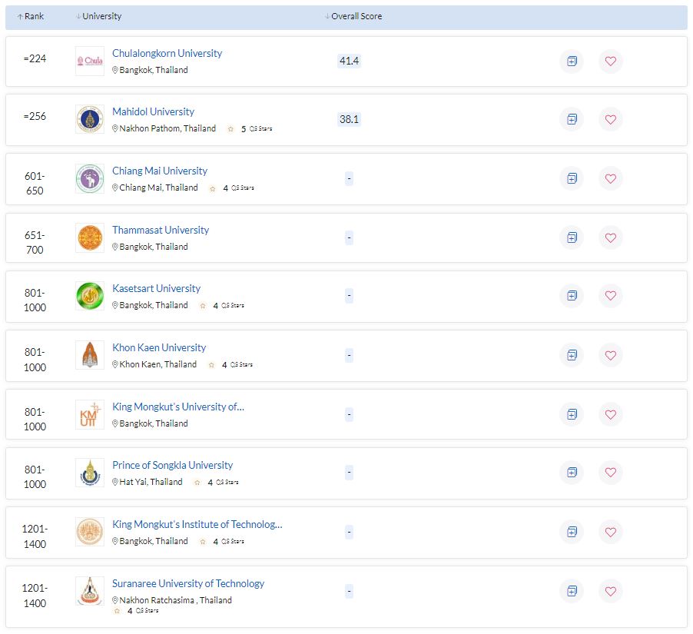Add King Mongkut's Institute of Technolog... to compare
693x634 pixels.
pos(572,532)
